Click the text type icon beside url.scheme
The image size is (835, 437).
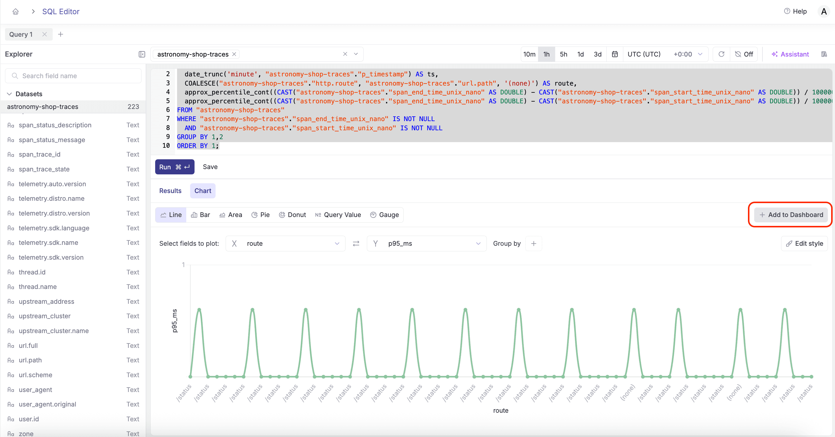[x=11, y=375]
